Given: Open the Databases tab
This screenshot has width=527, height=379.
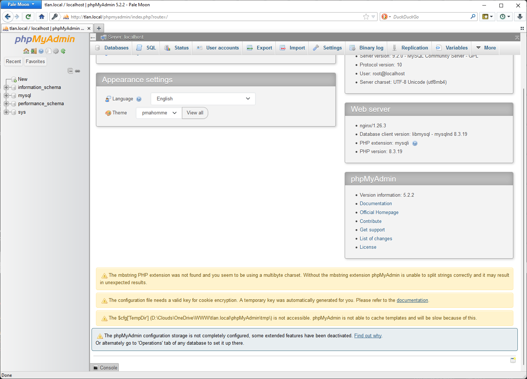Looking at the screenshot, I should coord(112,48).
